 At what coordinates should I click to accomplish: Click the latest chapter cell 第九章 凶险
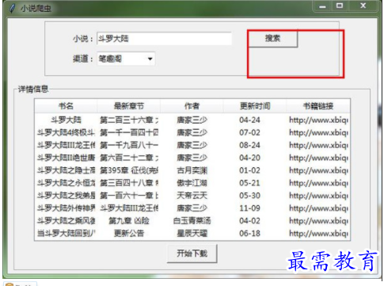coord(129,220)
